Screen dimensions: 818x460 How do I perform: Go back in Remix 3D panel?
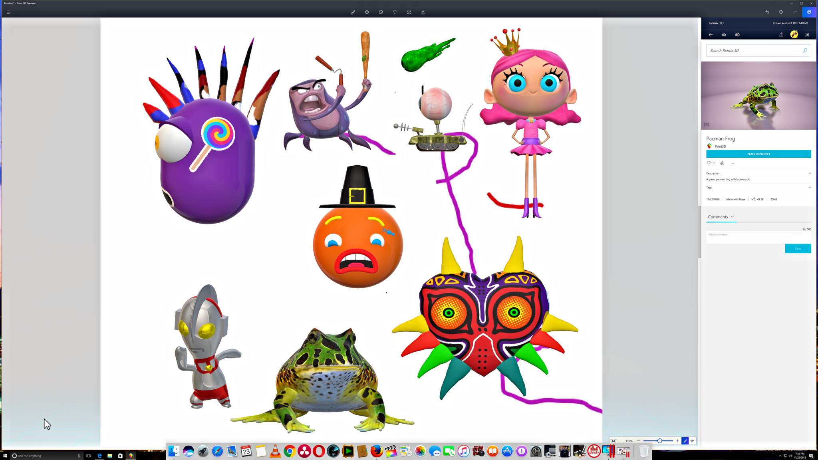pyautogui.click(x=711, y=34)
